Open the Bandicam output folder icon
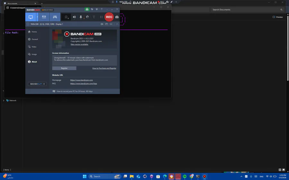This screenshot has width=289, height=180. pyautogui.click(x=92, y=9)
